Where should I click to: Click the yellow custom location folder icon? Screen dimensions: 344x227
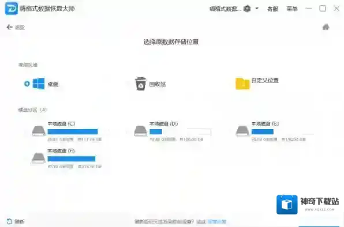pyautogui.click(x=242, y=84)
